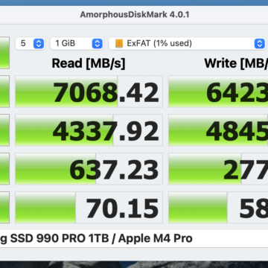Click the Read [MB/s] column header

(x=89, y=63)
